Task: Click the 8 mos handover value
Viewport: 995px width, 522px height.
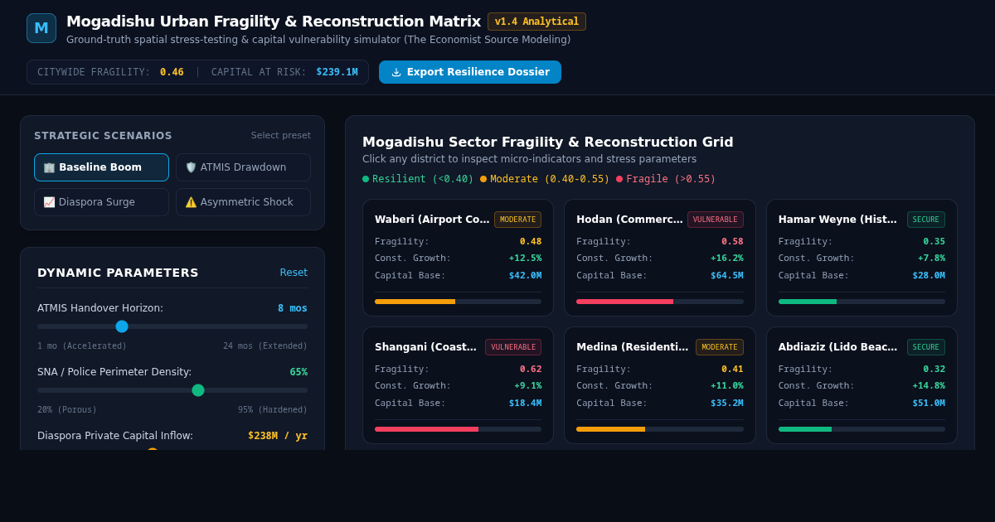Action: (x=293, y=308)
